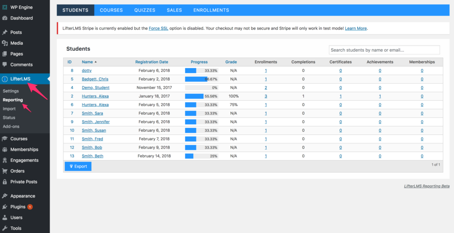Click the Media icon in sidebar
454x233 pixels.
(4, 43)
